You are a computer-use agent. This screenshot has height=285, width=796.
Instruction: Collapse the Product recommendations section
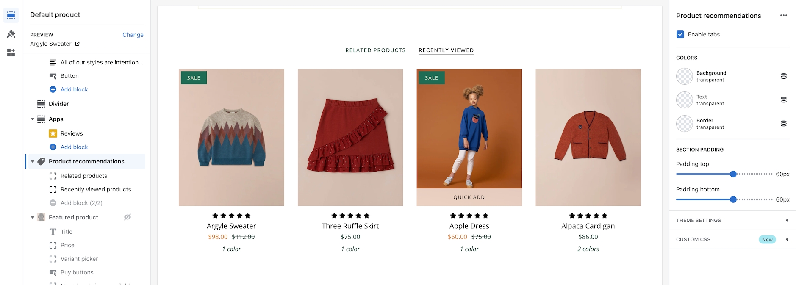[33, 161]
